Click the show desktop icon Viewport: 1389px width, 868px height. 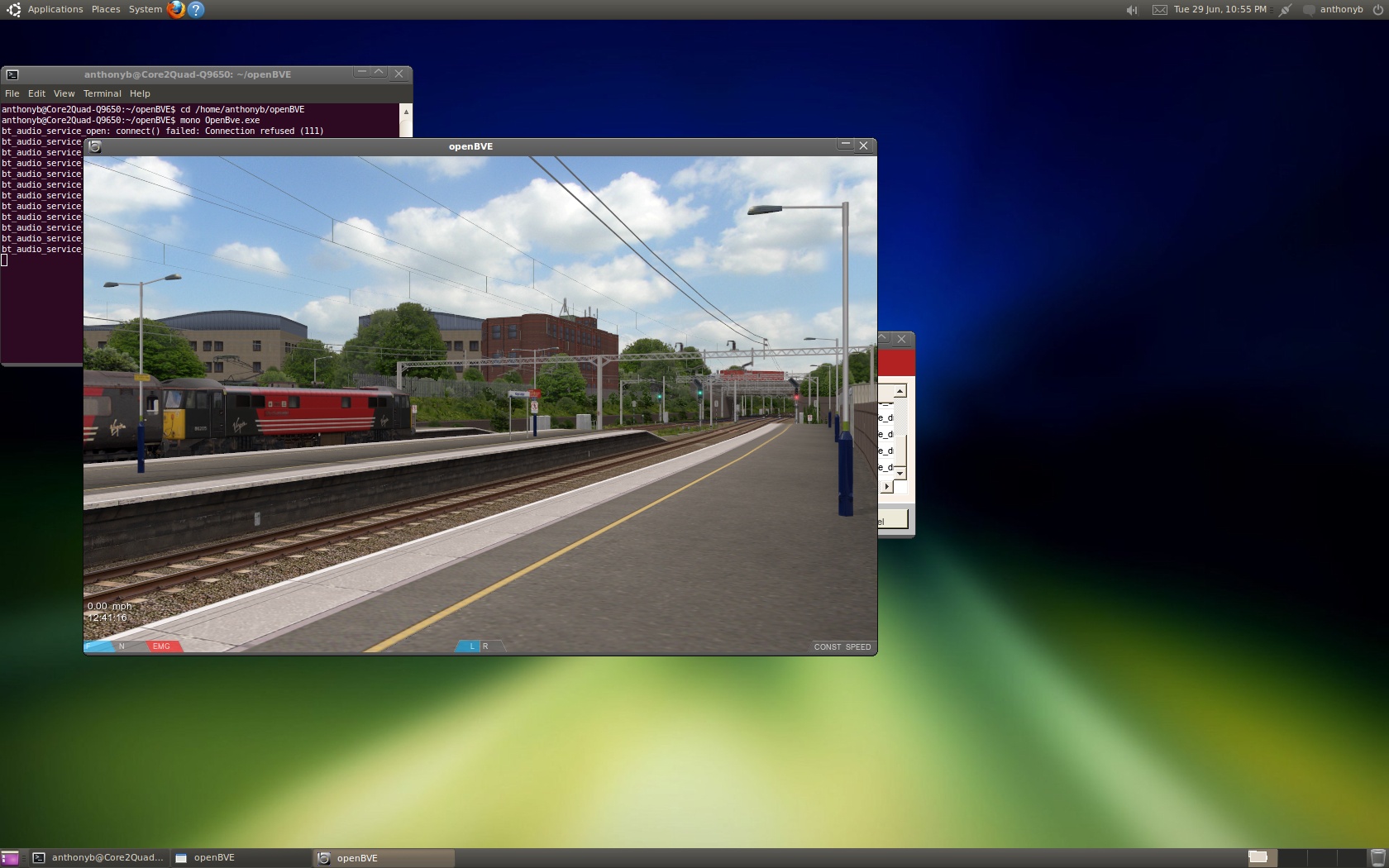pos(10,858)
